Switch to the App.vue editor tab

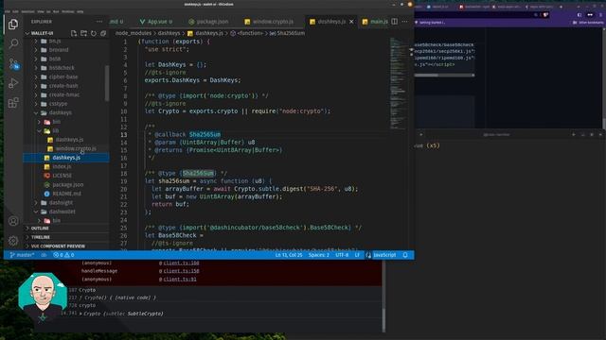click(x=156, y=22)
